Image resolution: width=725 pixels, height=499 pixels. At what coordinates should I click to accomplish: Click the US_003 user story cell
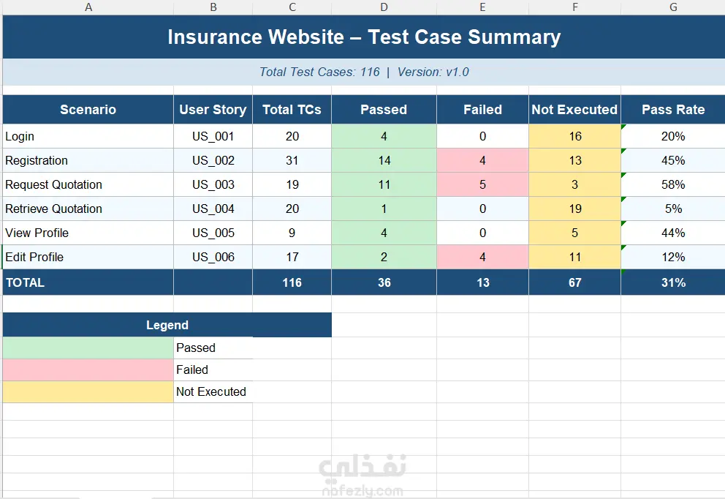click(x=213, y=184)
